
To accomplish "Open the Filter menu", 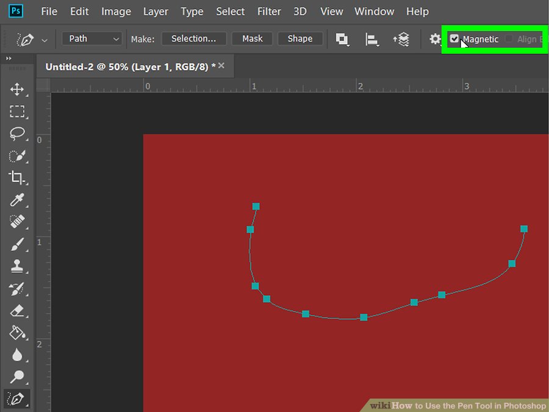I will pyautogui.click(x=269, y=12).
